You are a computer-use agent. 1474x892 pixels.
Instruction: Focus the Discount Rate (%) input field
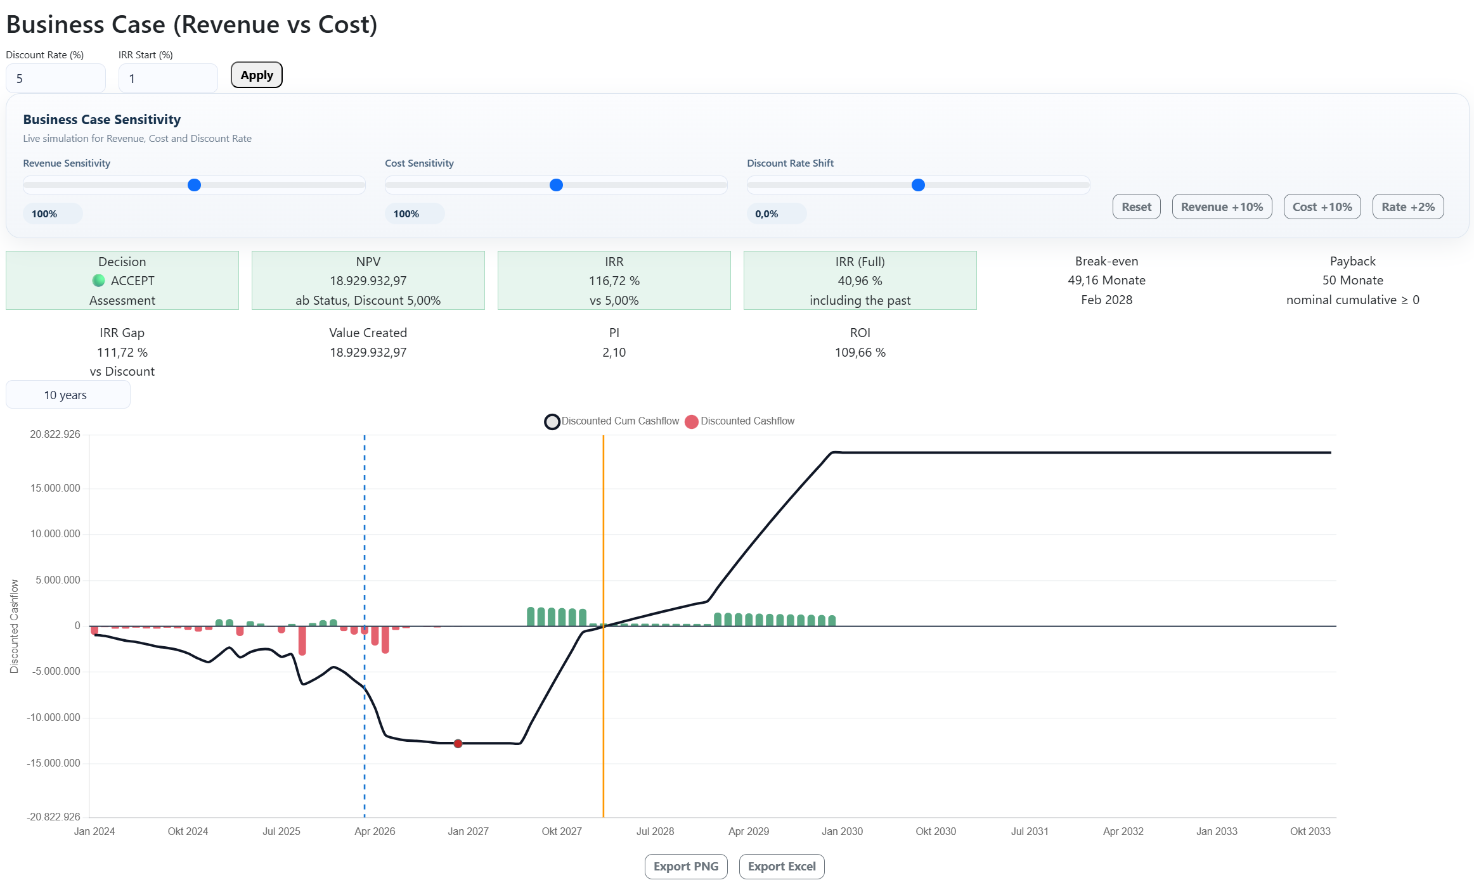(x=56, y=79)
